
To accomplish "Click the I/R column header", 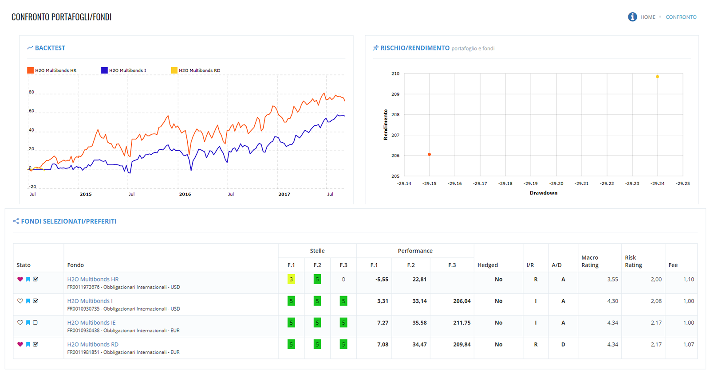I will click(x=530, y=265).
